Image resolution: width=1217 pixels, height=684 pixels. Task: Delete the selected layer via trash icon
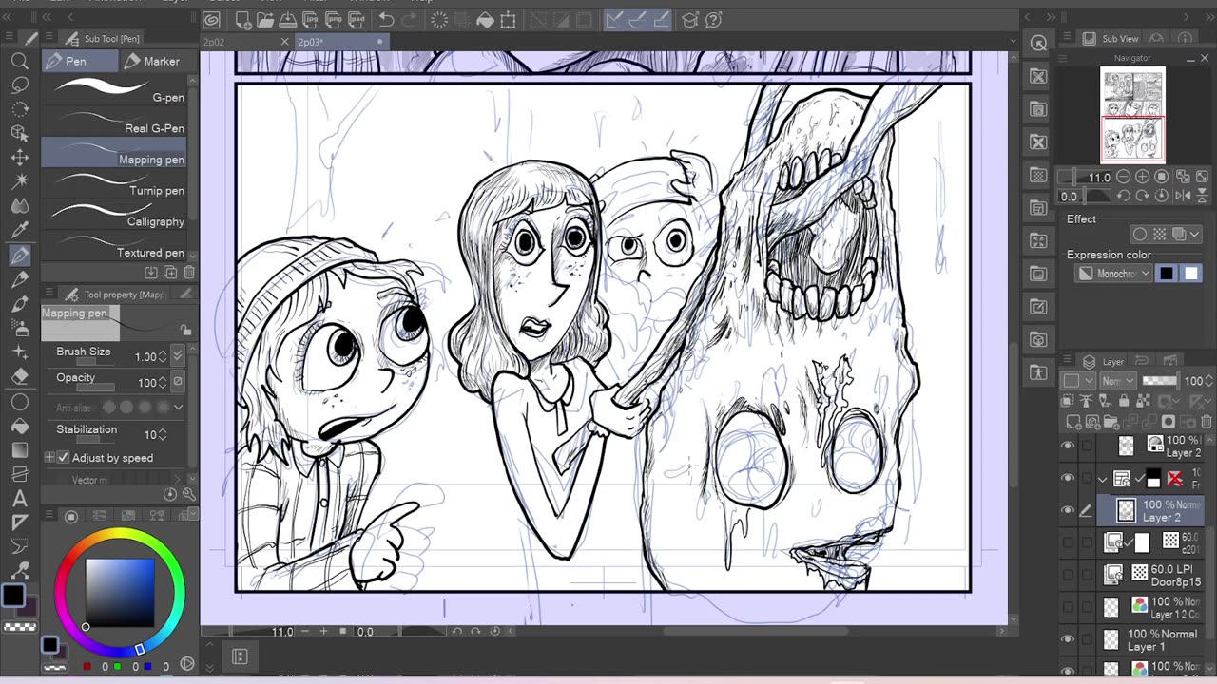point(1207,422)
